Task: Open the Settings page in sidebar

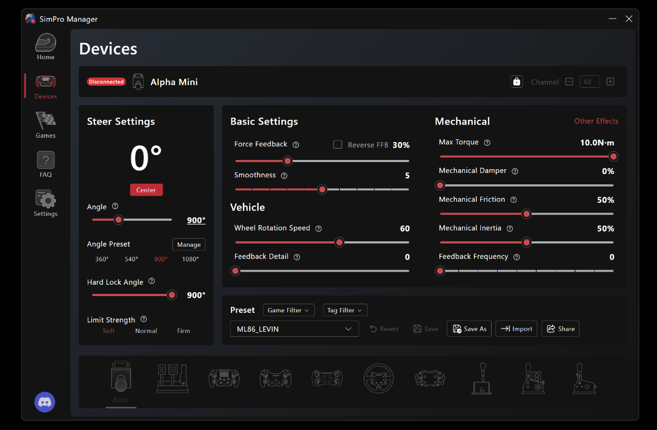Action: click(46, 203)
